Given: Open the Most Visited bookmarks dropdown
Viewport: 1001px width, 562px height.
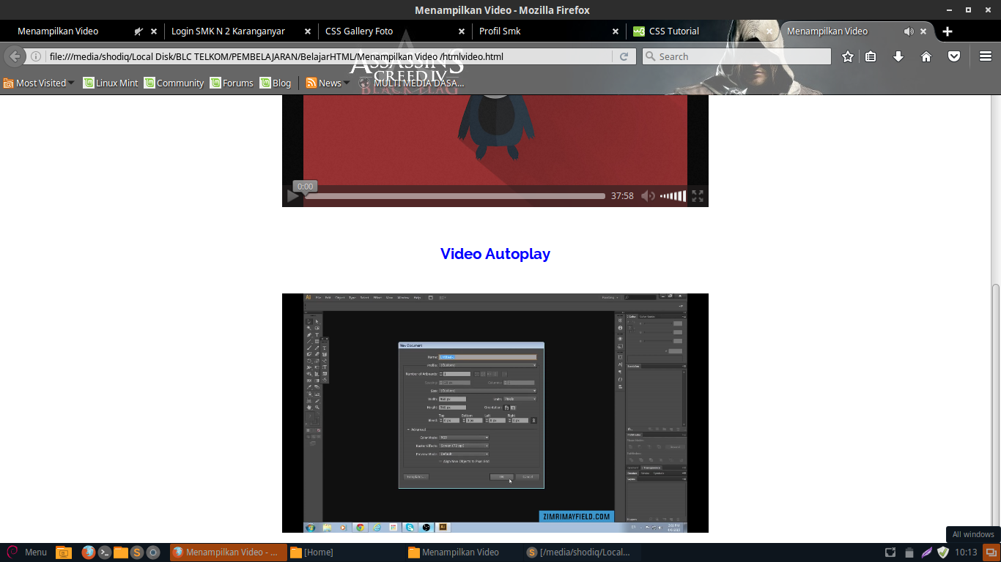Looking at the screenshot, I should [38, 83].
